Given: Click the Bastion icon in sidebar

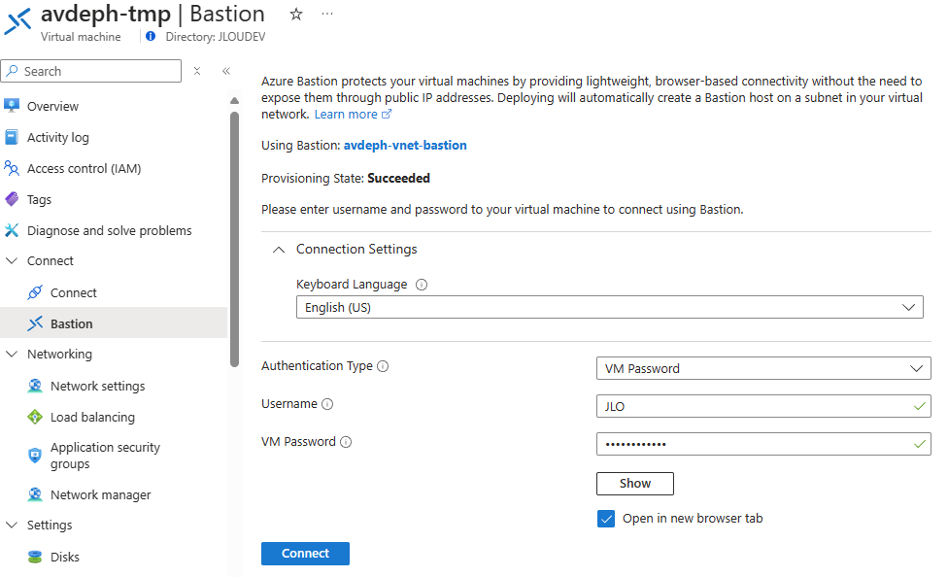Looking at the screenshot, I should [x=35, y=323].
